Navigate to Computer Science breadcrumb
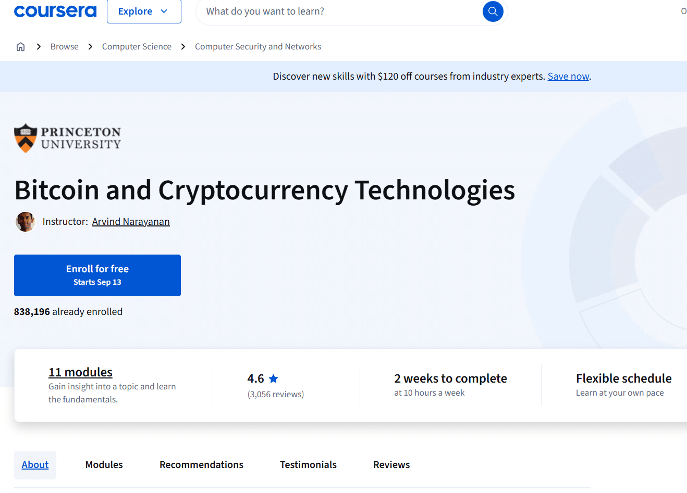The height and width of the screenshot is (493, 687). pyautogui.click(x=137, y=47)
